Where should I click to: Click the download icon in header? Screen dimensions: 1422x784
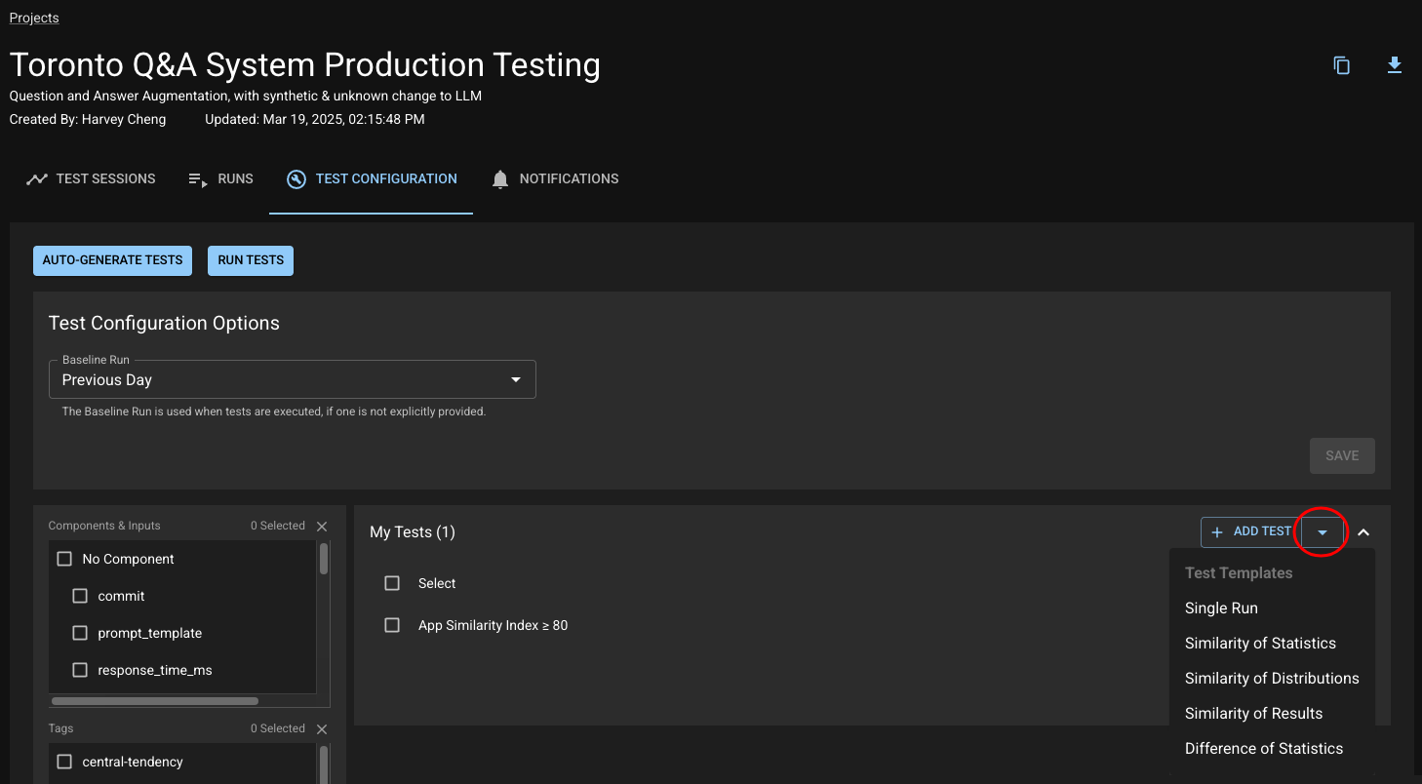[1394, 65]
